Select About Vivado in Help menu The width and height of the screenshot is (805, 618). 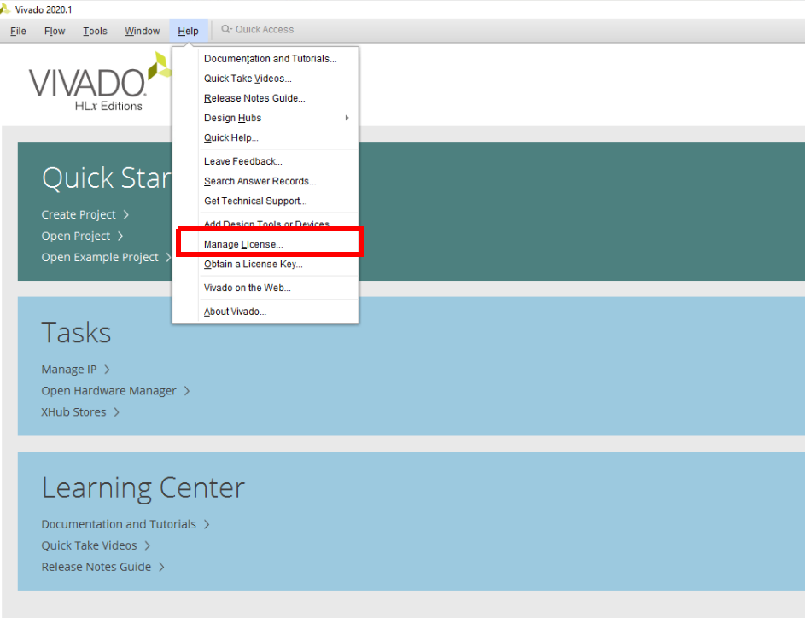pos(235,312)
